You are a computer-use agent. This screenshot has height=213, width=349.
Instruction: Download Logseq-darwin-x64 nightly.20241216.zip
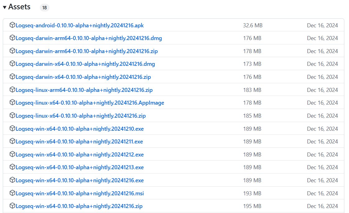83,77
